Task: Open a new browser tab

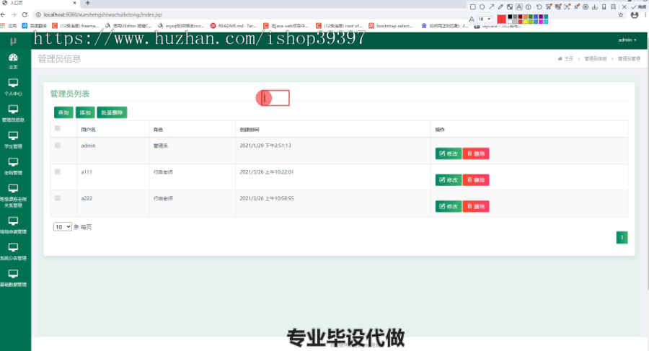Action: coord(88,3)
